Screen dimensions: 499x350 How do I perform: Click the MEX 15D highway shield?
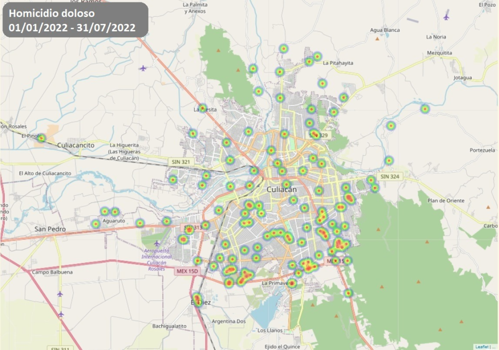tap(187, 271)
